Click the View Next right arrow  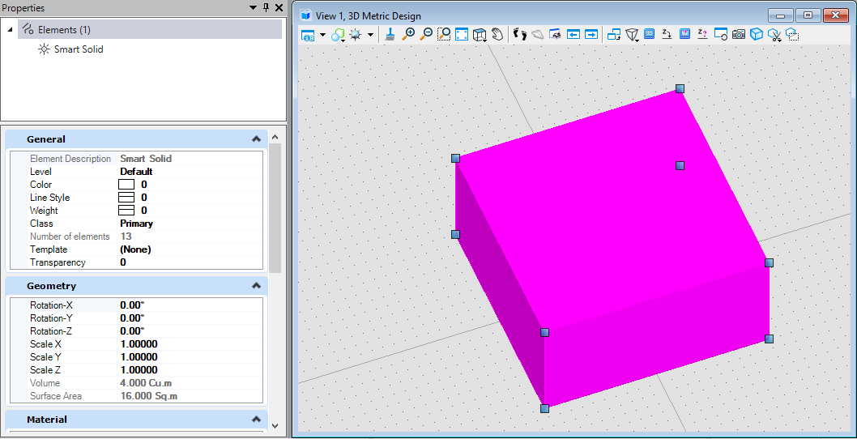coord(591,35)
